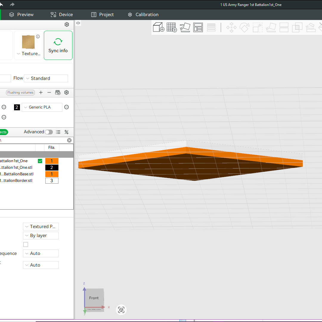Tick the empty checkbox below By layer
Screen dimensions: 322x322
[26, 244]
